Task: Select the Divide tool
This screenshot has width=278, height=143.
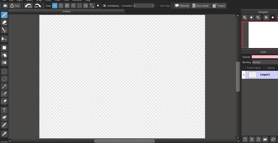Action: [4, 125]
